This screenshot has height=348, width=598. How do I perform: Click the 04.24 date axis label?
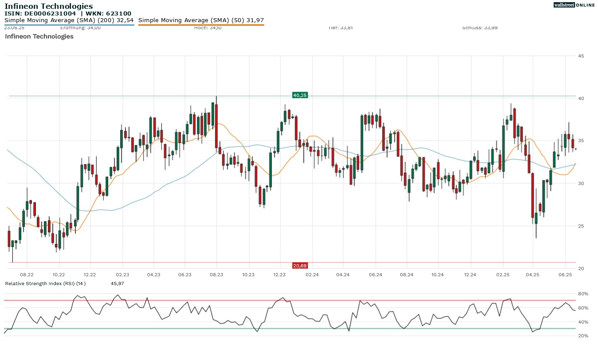click(x=343, y=275)
